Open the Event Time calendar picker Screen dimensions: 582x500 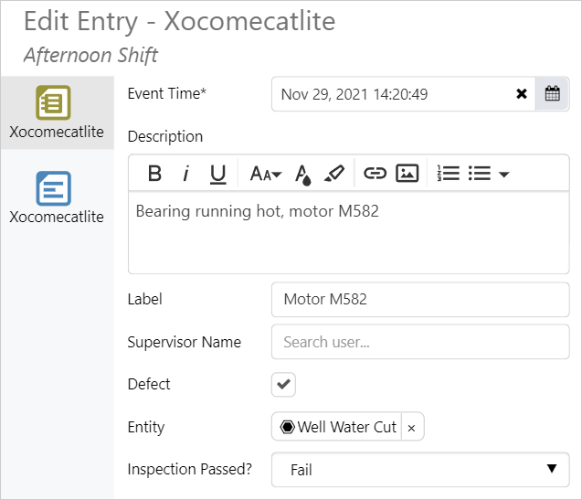tap(552, 94)
